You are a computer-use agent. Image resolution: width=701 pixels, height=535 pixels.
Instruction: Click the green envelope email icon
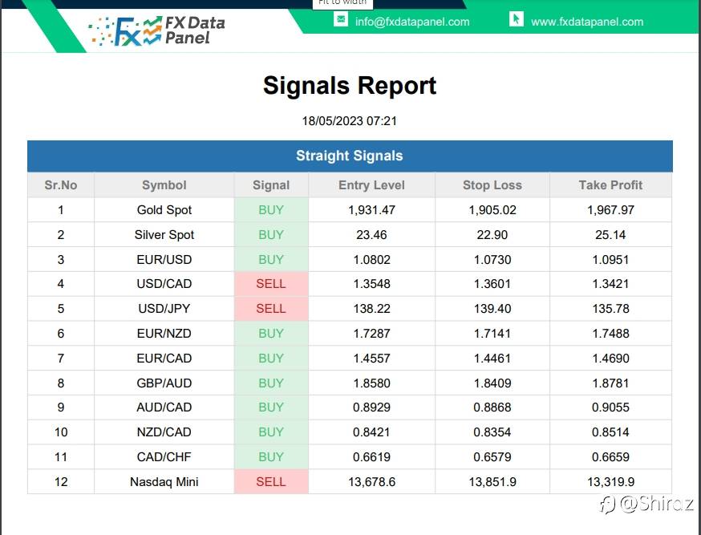tap(340, 20)
